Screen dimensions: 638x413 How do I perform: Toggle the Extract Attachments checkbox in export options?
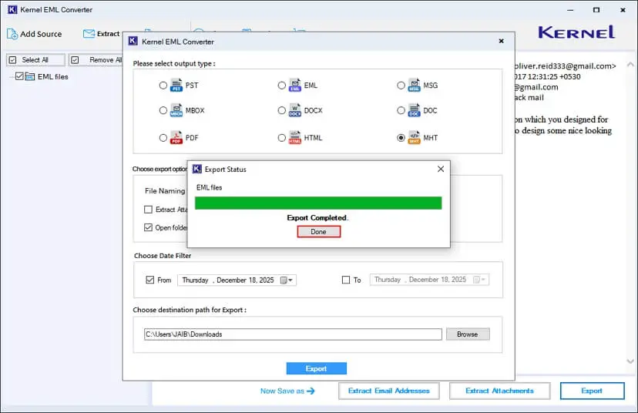148,210
